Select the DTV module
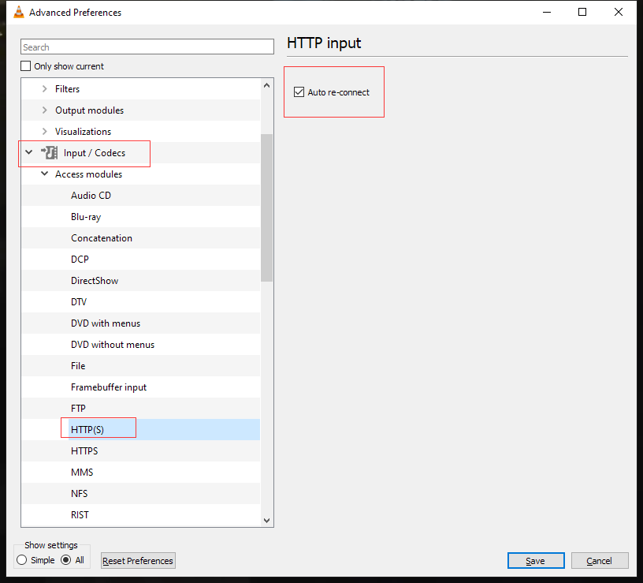 (x=79, y=302)
